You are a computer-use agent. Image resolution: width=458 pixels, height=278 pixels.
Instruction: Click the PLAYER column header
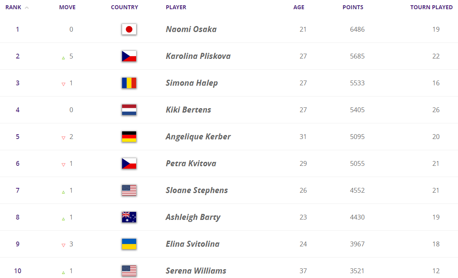(176, 7)
